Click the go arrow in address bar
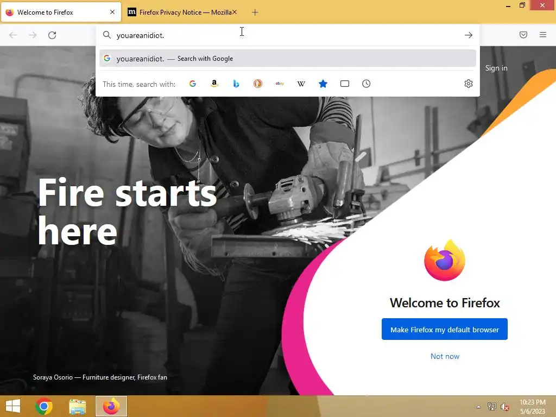The image size is (556, 417). pyautogui.click(x=469, y=35)
